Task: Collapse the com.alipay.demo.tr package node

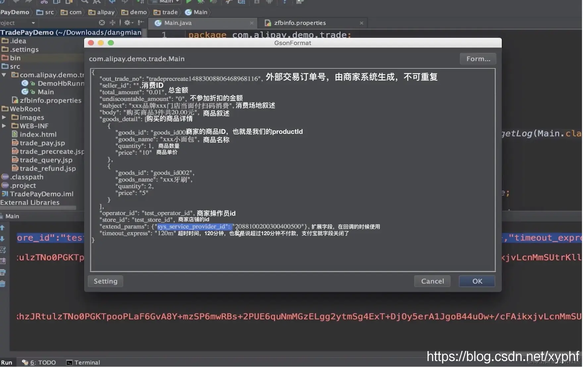Action: tap(4, 75)
